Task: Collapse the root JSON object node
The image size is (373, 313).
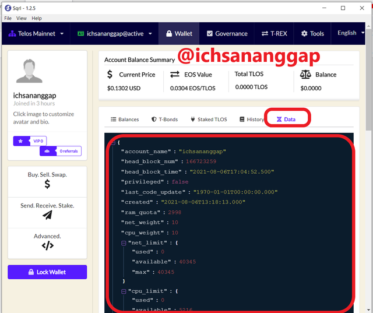Action: coord(113,143)
